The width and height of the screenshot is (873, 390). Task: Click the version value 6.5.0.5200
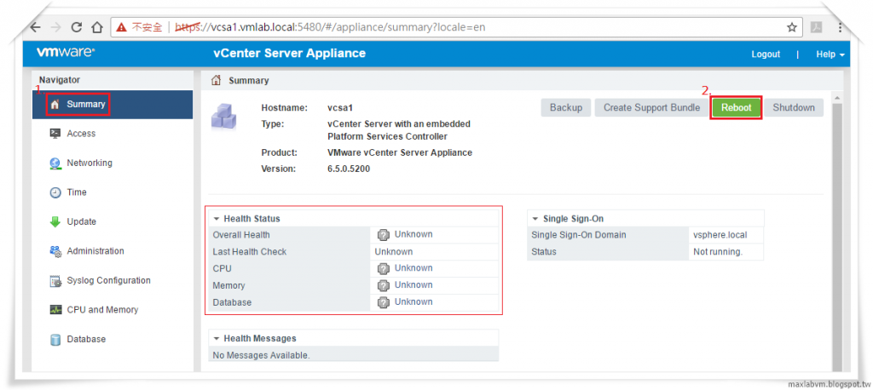coord(349,169)
